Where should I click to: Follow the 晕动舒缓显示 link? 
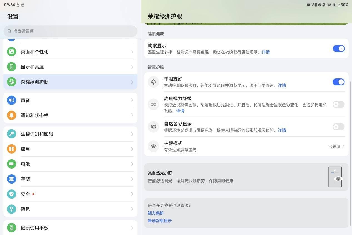click(x=160, y=221)
